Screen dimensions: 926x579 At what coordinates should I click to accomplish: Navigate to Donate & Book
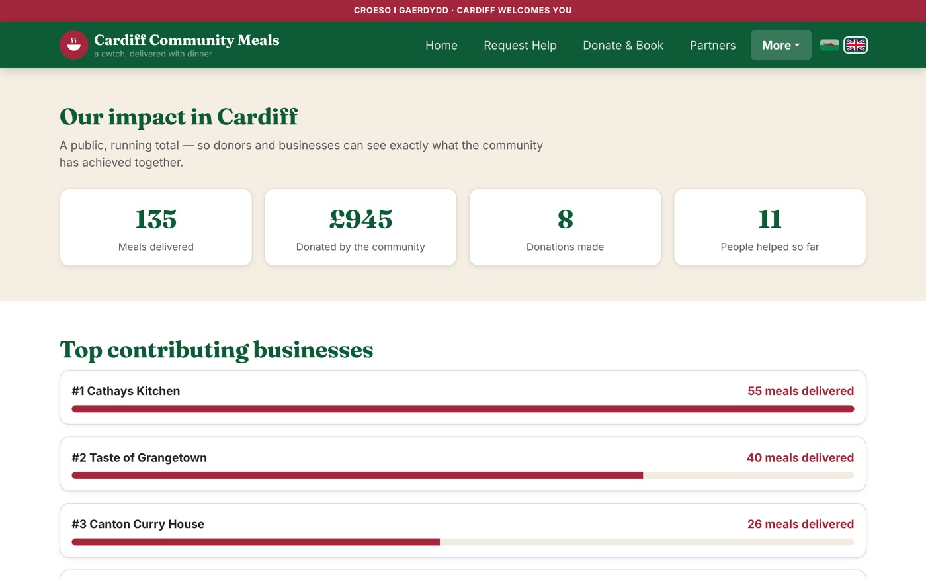click(623, 45)
